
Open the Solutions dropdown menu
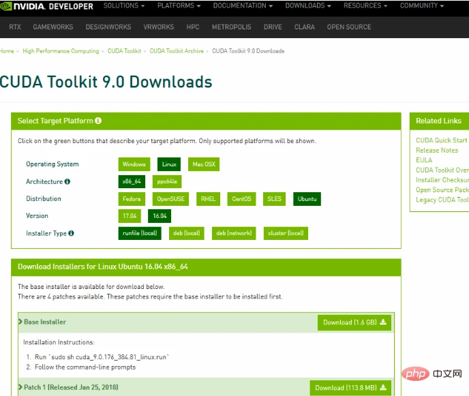pos(124,5)
